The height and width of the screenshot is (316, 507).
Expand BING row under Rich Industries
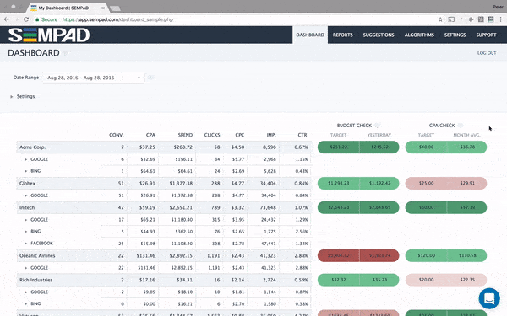point(25,303)
